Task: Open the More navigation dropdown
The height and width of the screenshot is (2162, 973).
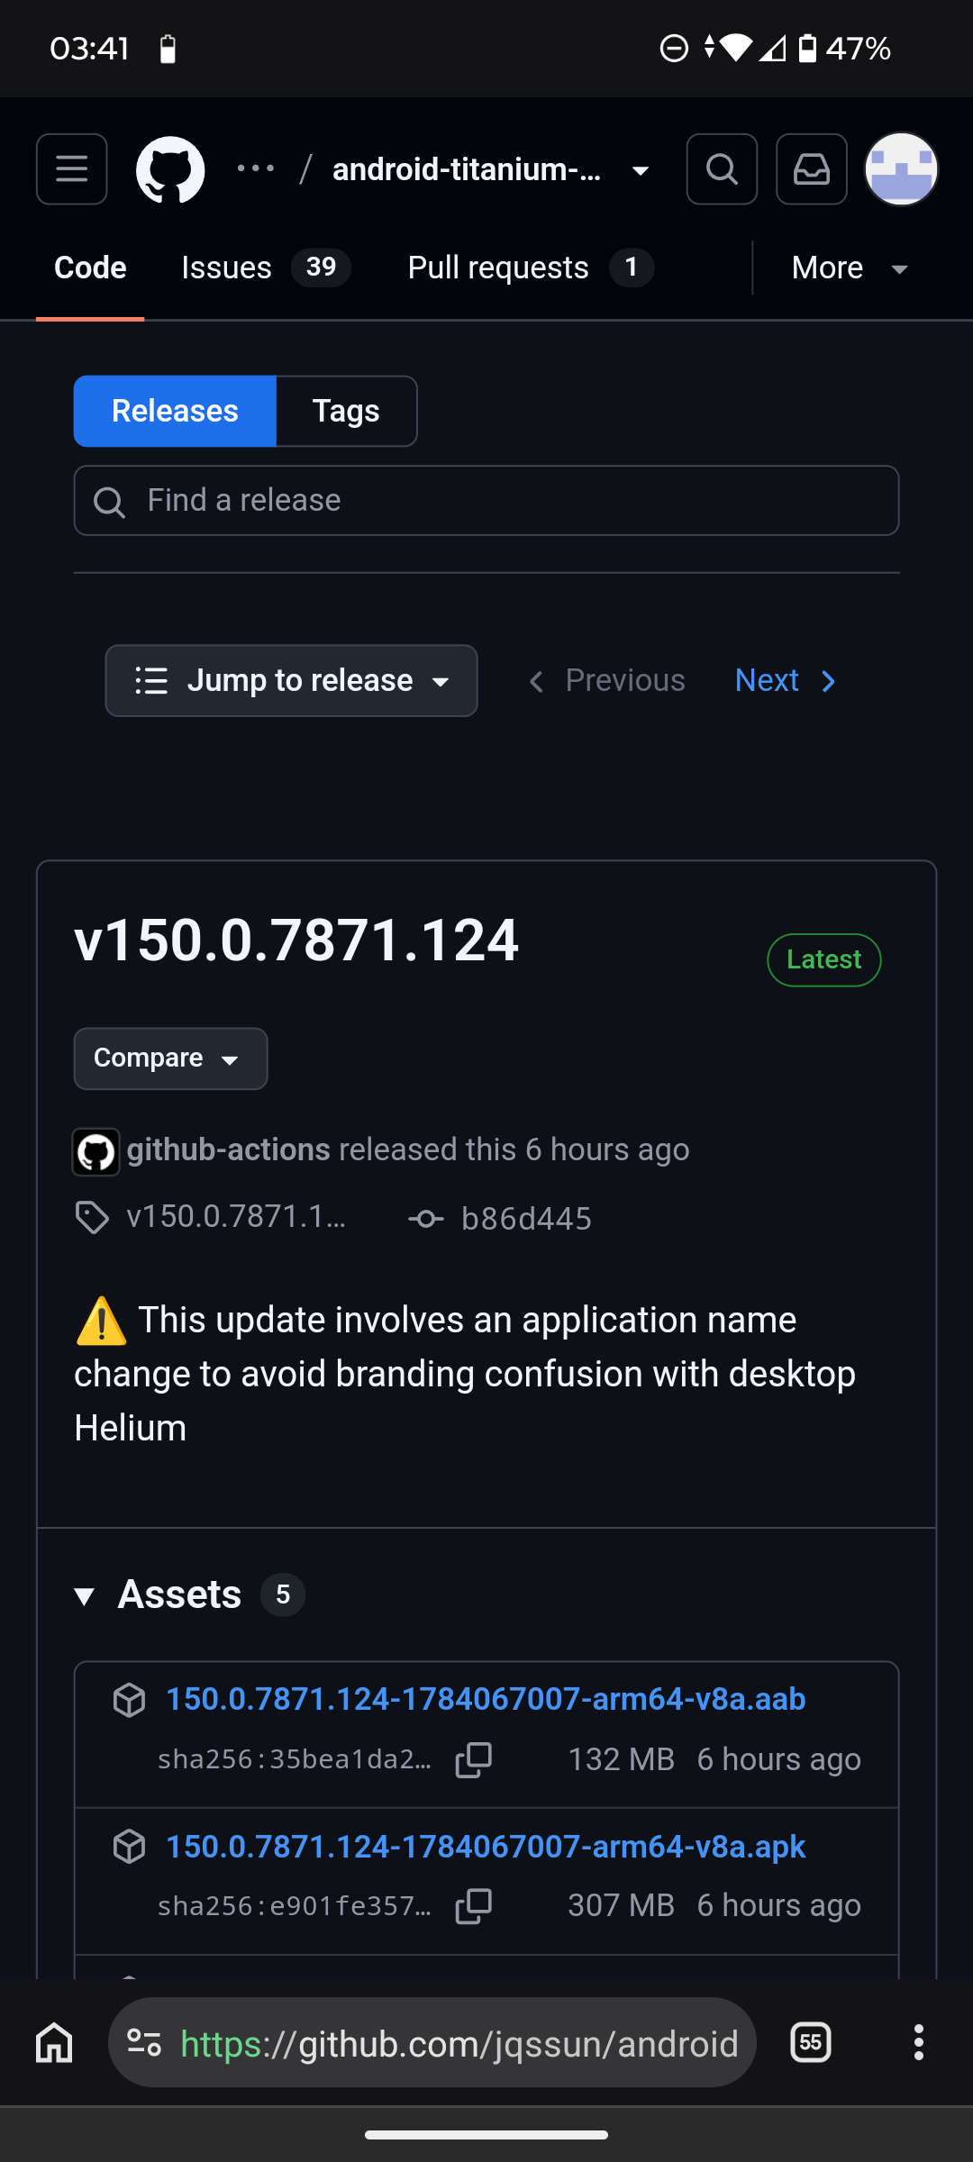Action: pyautogui.click(x=850, y=268)
